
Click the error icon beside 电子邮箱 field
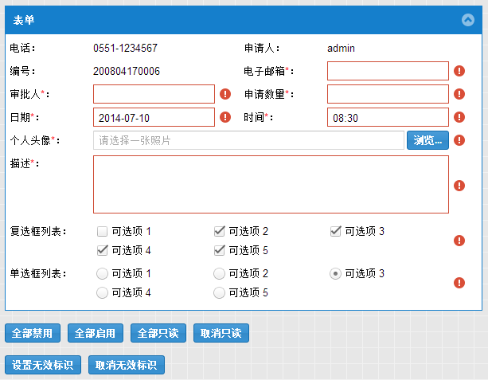point(459,71)
